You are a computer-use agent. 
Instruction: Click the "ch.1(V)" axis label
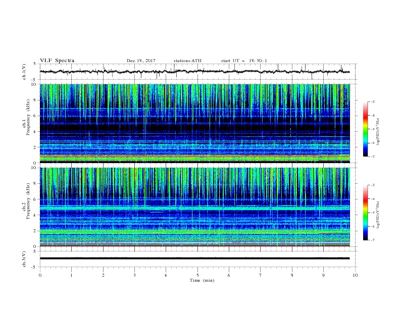pos(24,72)
